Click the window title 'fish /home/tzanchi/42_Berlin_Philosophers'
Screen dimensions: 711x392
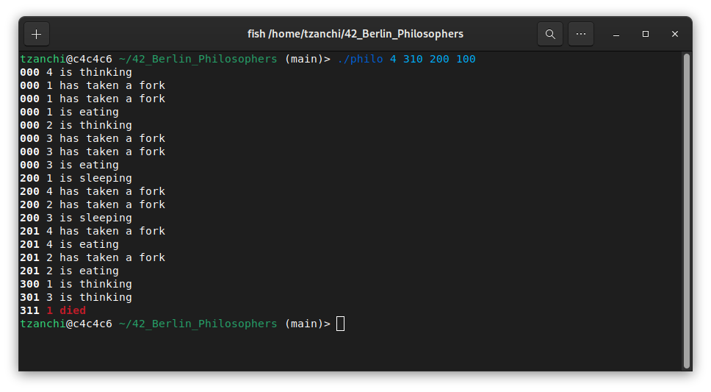[x=355, y=34]
